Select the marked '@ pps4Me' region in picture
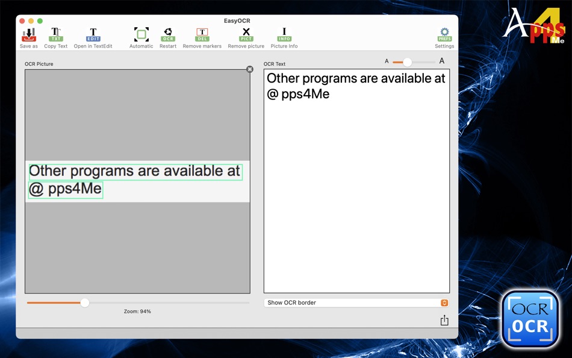This screenshot has height=358, width=572. 66,190
